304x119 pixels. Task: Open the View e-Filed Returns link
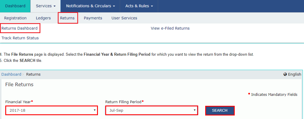[x=170, y=28]
